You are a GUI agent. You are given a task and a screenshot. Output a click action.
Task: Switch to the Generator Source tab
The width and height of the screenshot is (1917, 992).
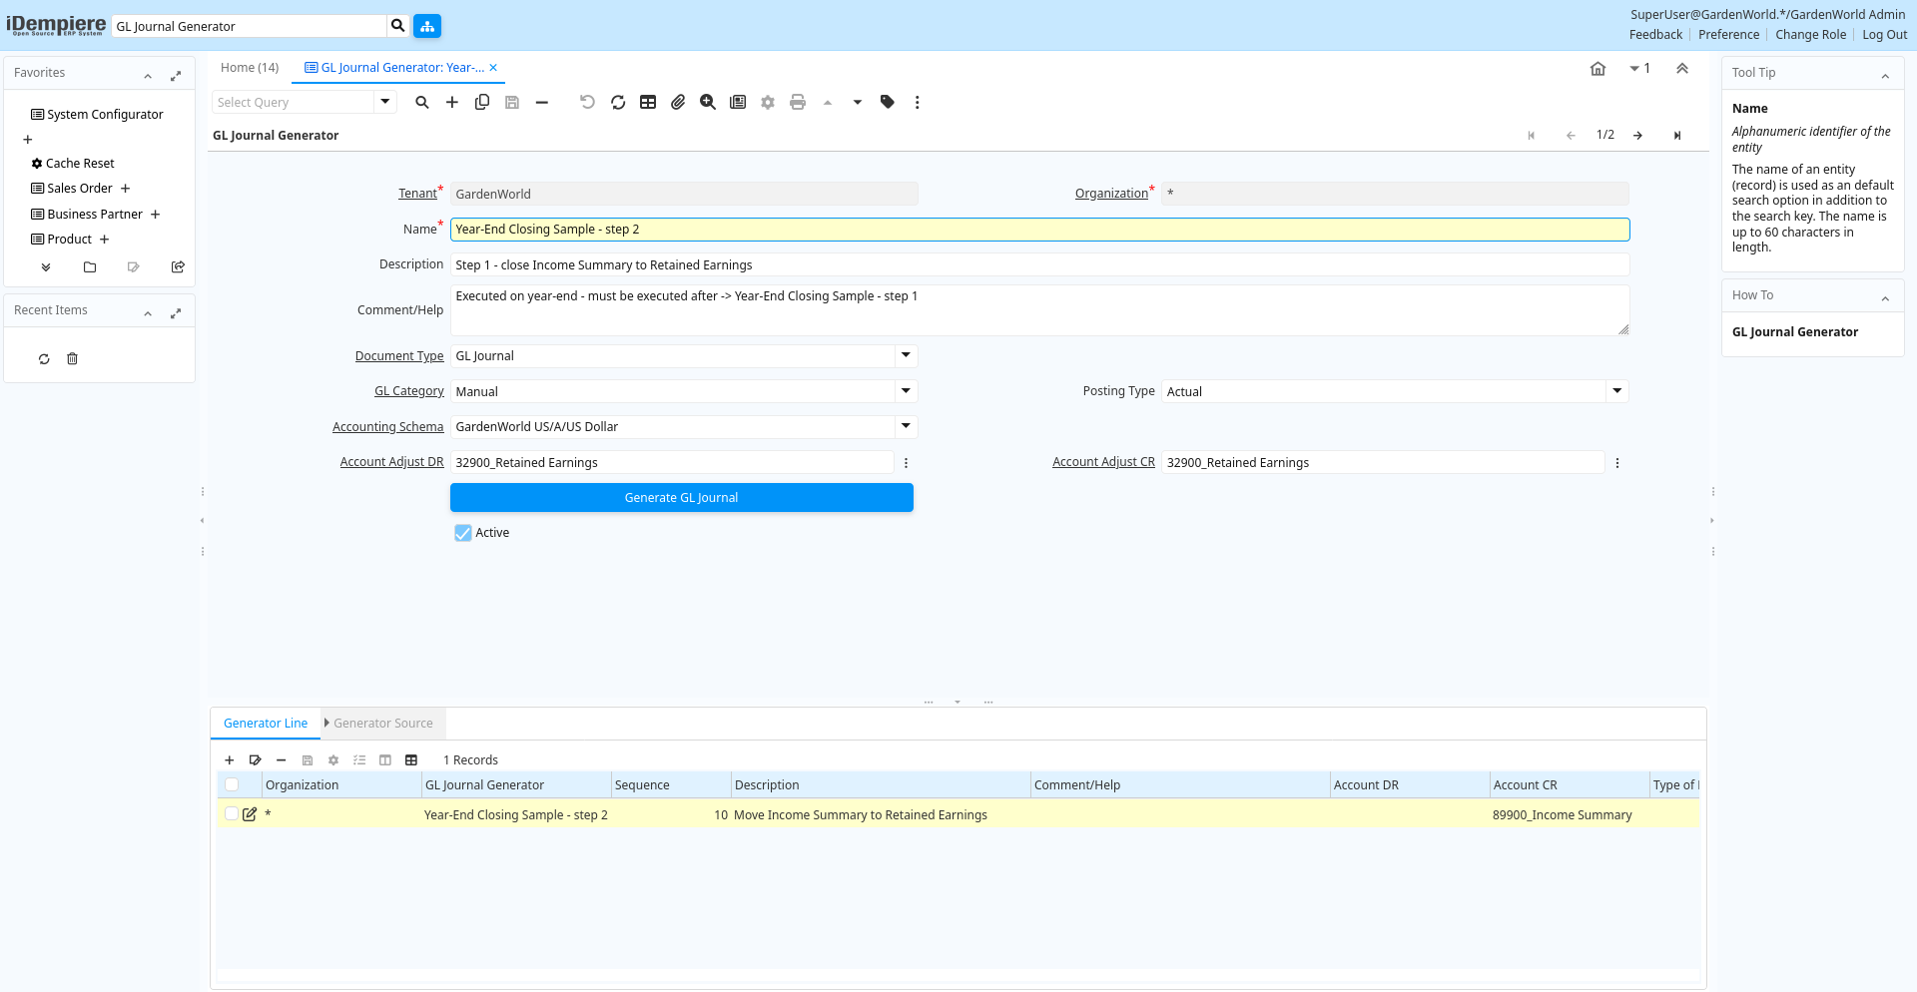coord(382,724)
